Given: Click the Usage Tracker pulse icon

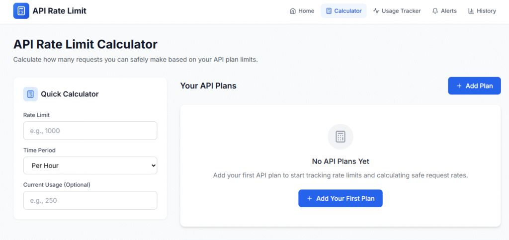Looking at the screenshot, I should 376,11.
